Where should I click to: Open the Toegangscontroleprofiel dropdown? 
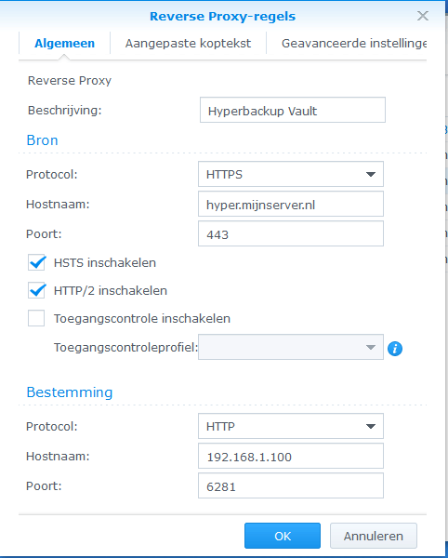pyautogui.click(x=291, y=347)
